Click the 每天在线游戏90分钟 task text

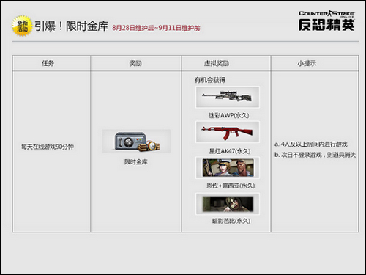coord(48,147)
